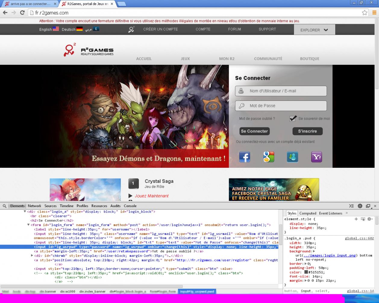Click the 'Nom d'Utilisateur / E-mail' field
379x303 pixels.
(281, 91)
